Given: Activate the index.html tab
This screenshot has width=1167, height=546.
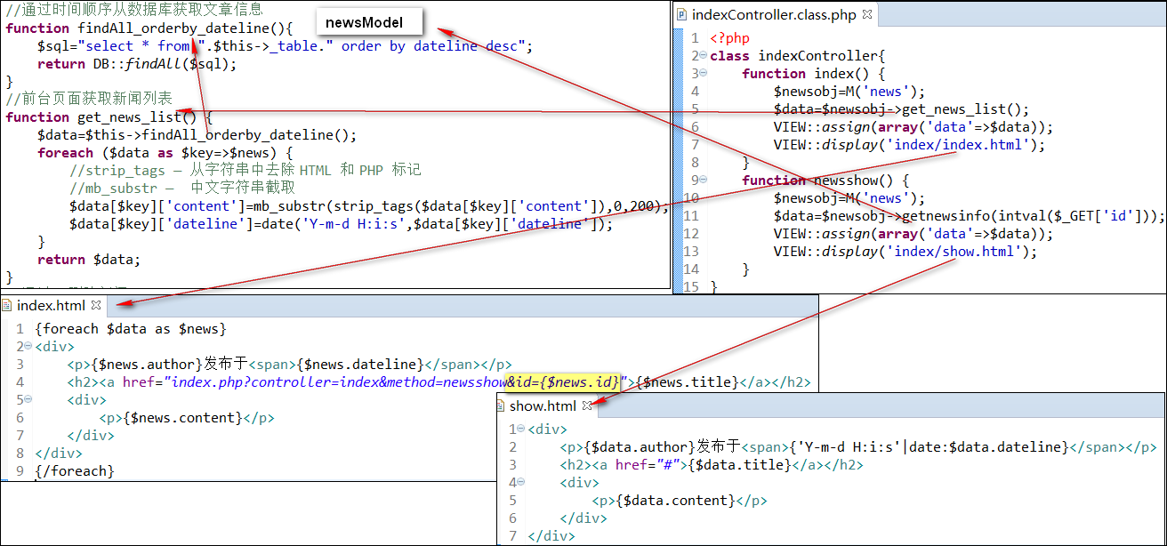Looking at the screenshot, I should click(52, 306).
